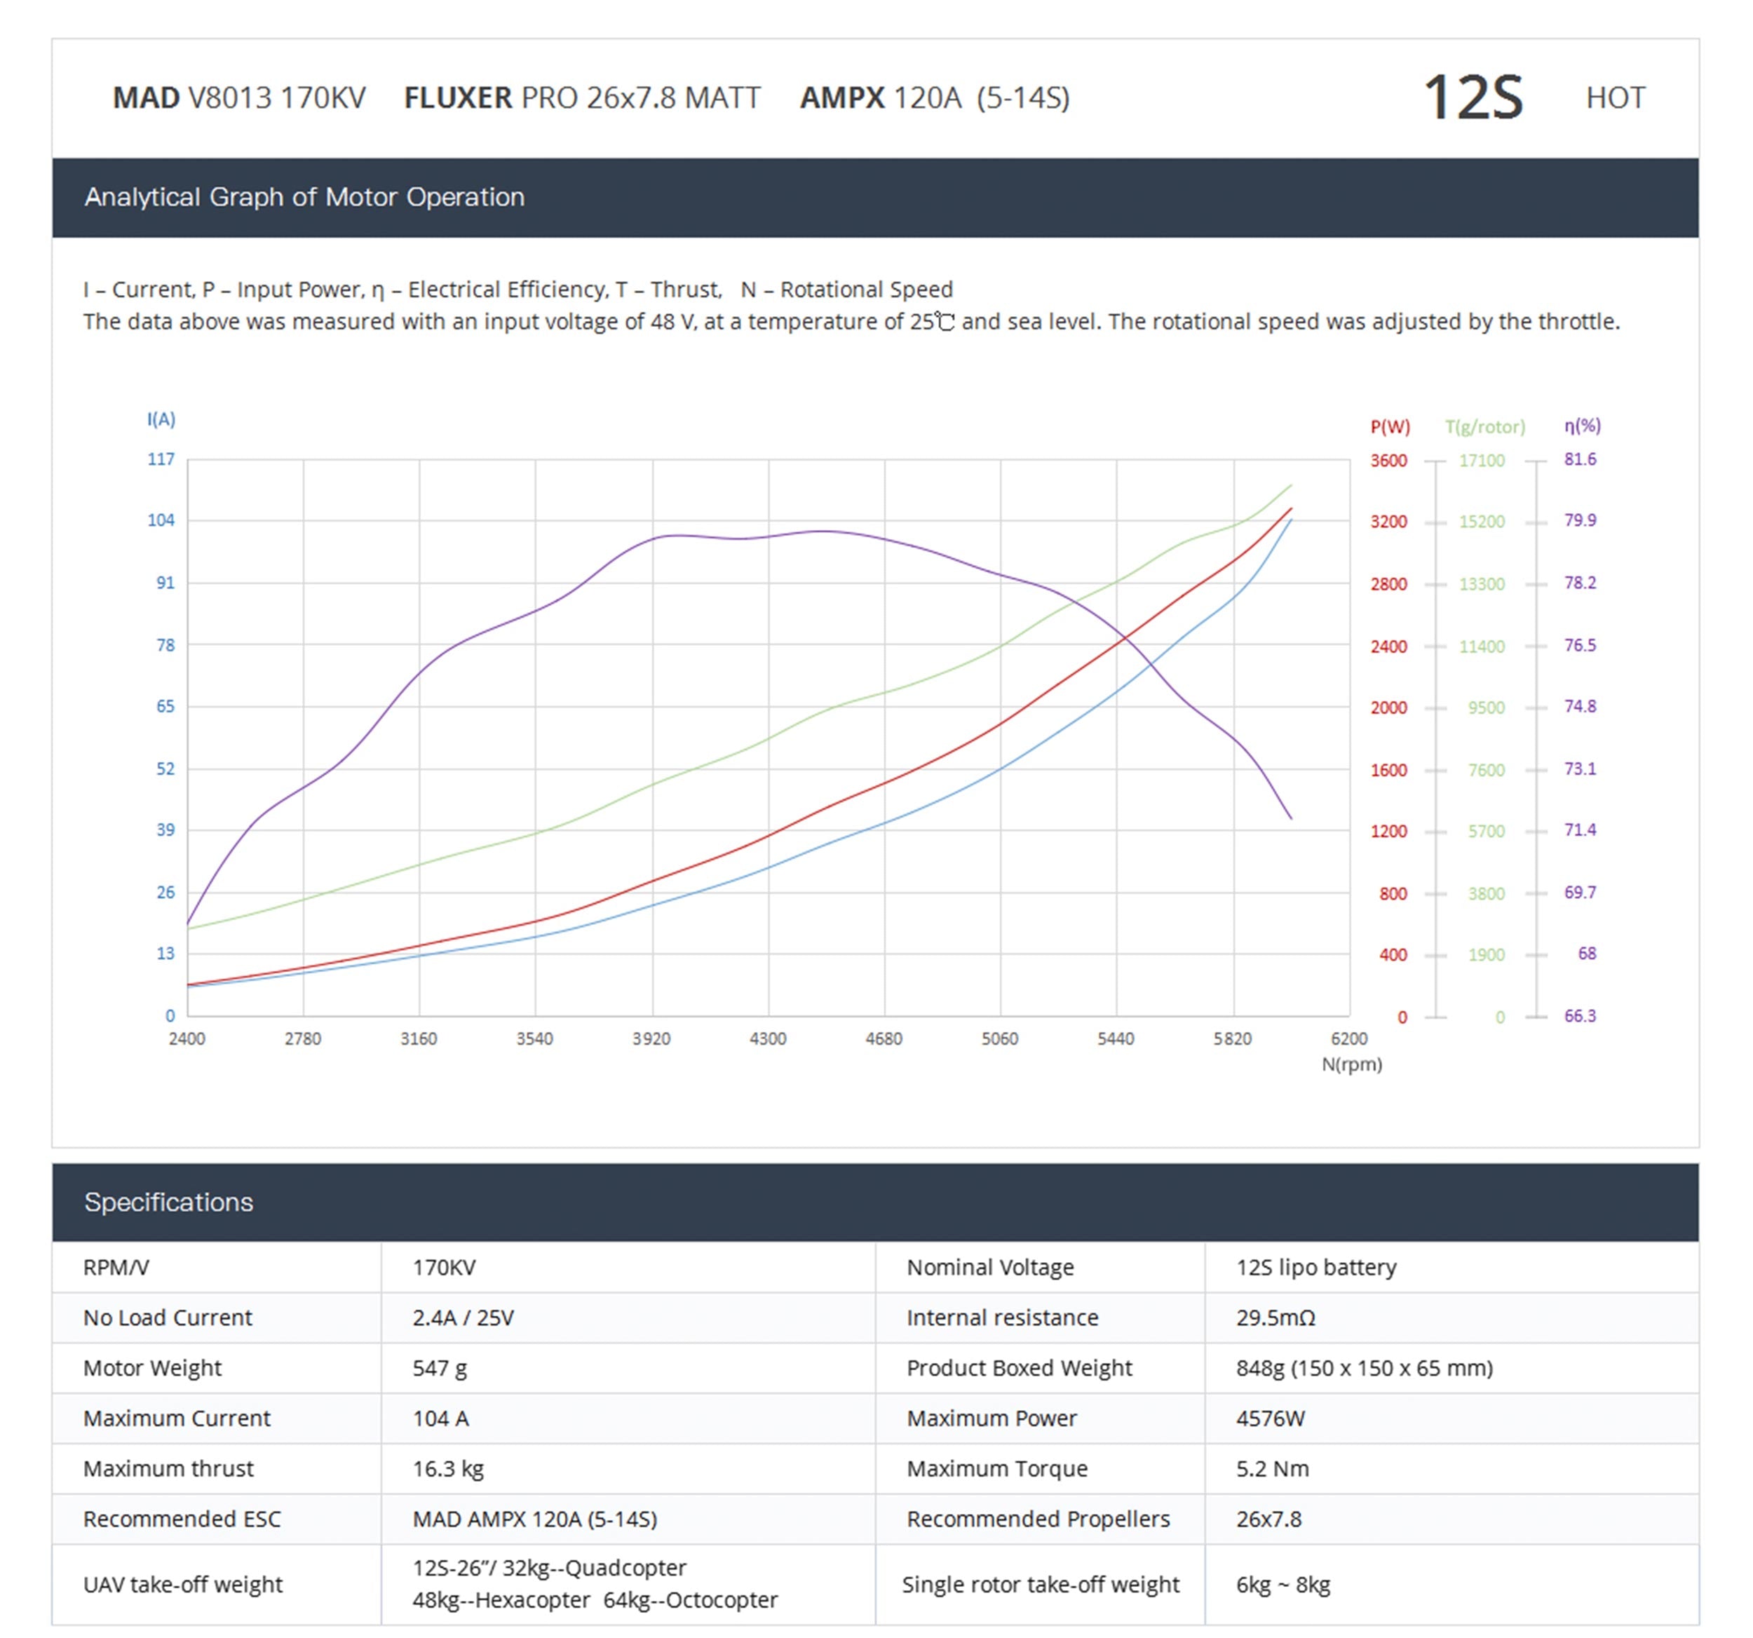
Task: Click the Single rotor take-off weight label
Action: (x=1040, y=1584)
